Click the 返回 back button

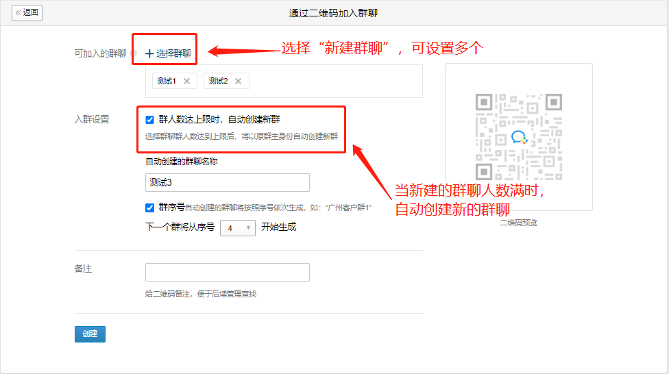[x=27, y=12]
